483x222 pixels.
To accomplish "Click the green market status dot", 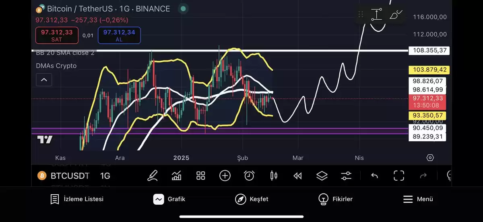I will click(x=183, y=8).
